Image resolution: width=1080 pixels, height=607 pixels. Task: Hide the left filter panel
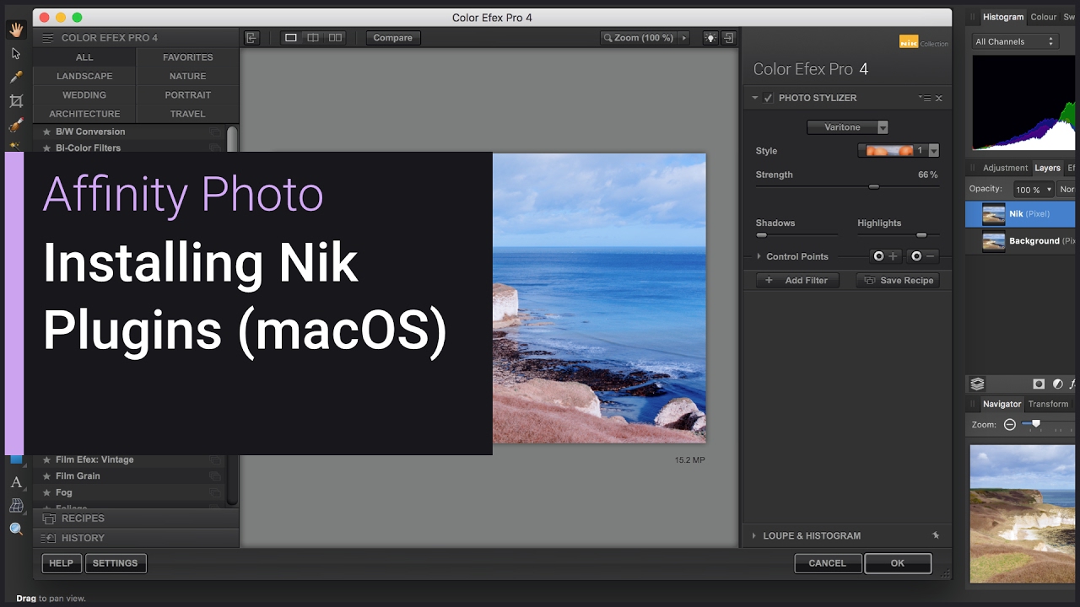tap(251, 38)
